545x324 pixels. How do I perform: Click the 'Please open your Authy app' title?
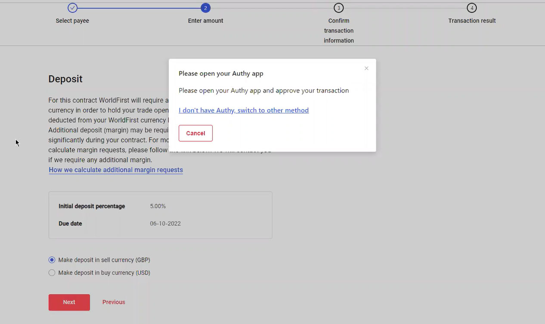221,73
